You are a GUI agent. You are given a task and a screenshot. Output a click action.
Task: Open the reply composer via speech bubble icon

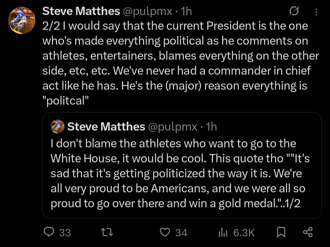point(49,232)
